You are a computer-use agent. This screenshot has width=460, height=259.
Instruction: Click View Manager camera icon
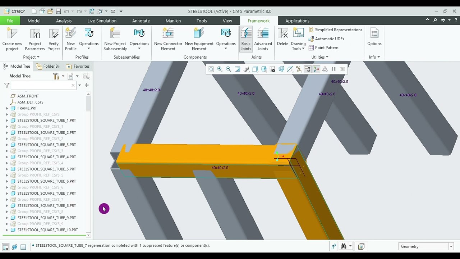272,69
